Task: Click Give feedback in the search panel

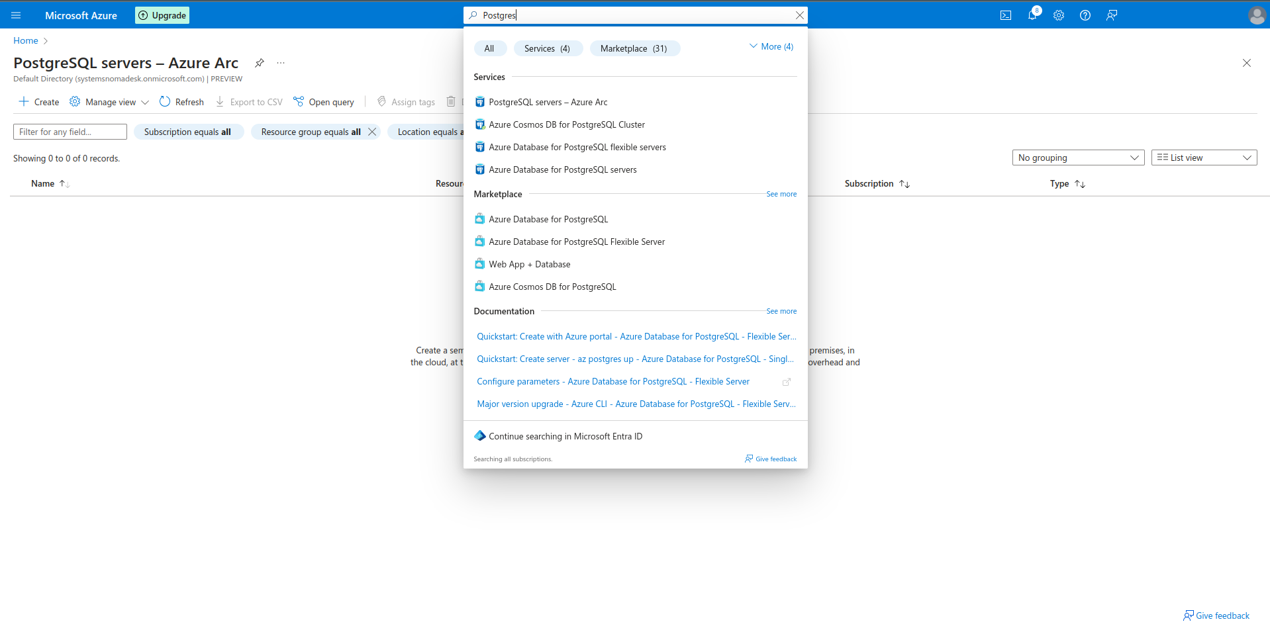Action: (771, 459)
